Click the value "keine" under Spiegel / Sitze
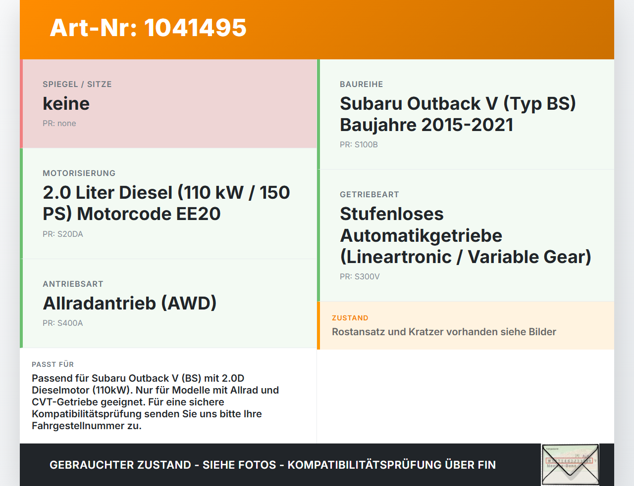Screen dimensions: 634x486 pos(66,104)
